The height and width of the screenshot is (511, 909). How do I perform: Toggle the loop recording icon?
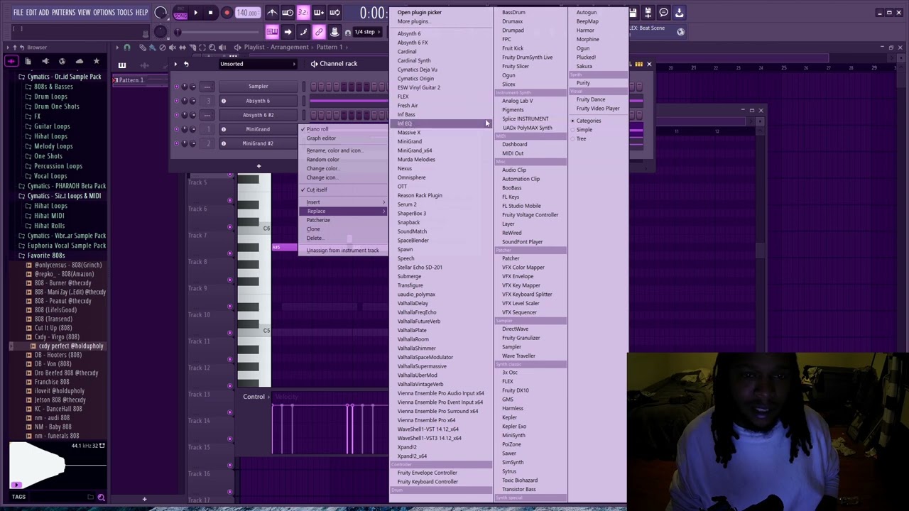(x=334, y=12)
